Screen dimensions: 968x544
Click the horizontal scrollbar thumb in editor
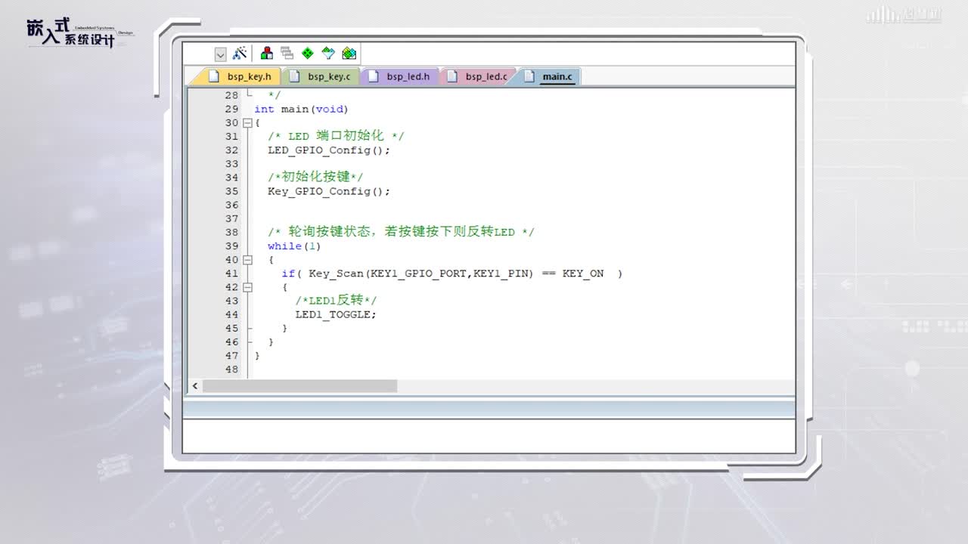pyautogui.click(x=299, y=386)
